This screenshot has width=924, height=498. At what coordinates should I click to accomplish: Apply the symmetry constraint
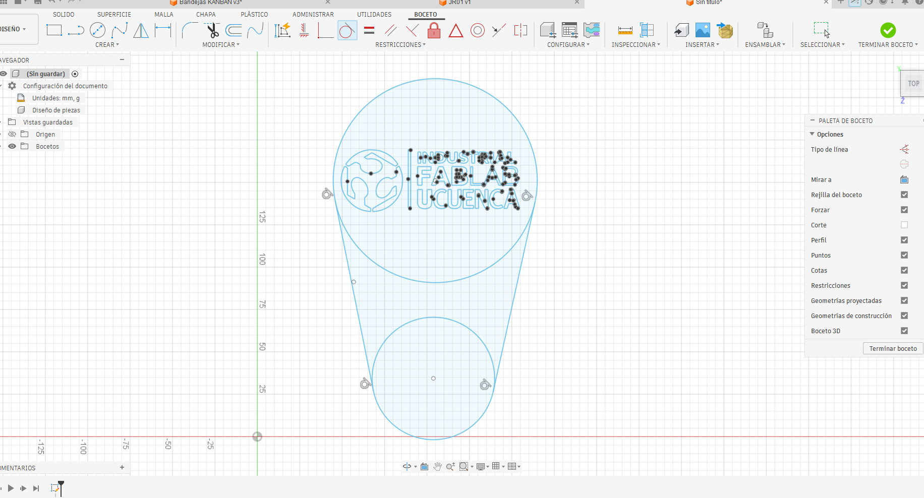click(521, 30)
